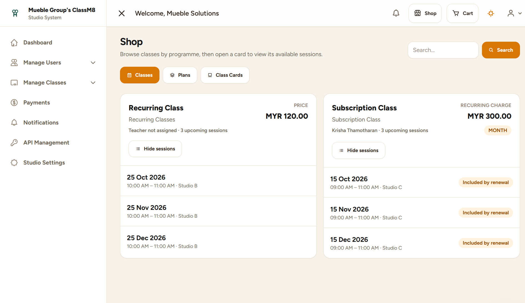This screenshot has width=525, height=303.
Task: Hide sessions for Subscription Class
Action: 359,150
